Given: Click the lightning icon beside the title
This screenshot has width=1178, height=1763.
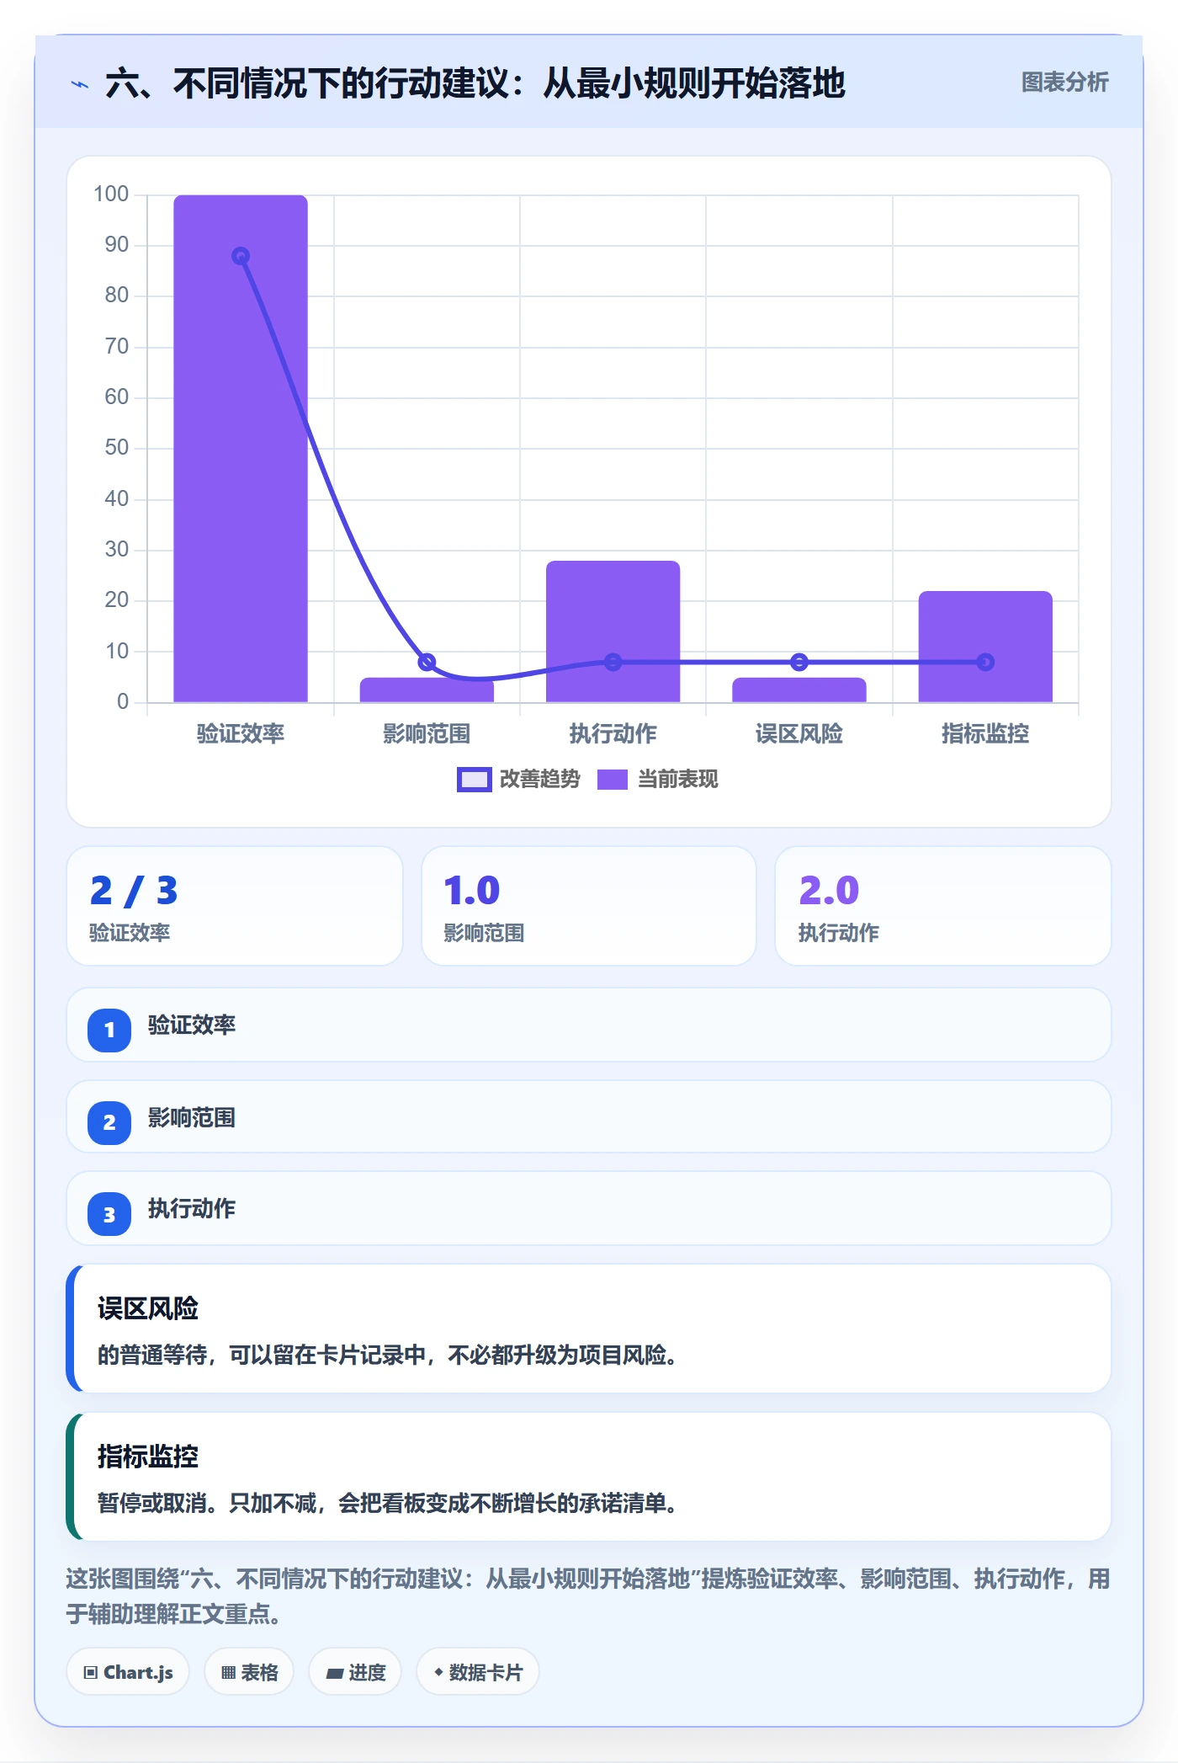Looking at the screenshot, I should pyautogui.click(x=80, y=84).
